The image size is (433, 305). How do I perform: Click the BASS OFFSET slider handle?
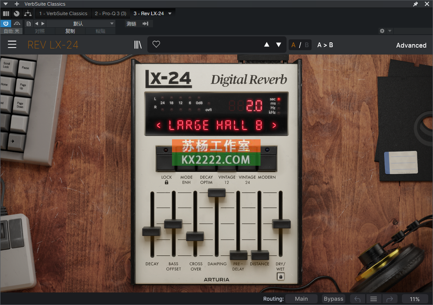coord(173,224)
